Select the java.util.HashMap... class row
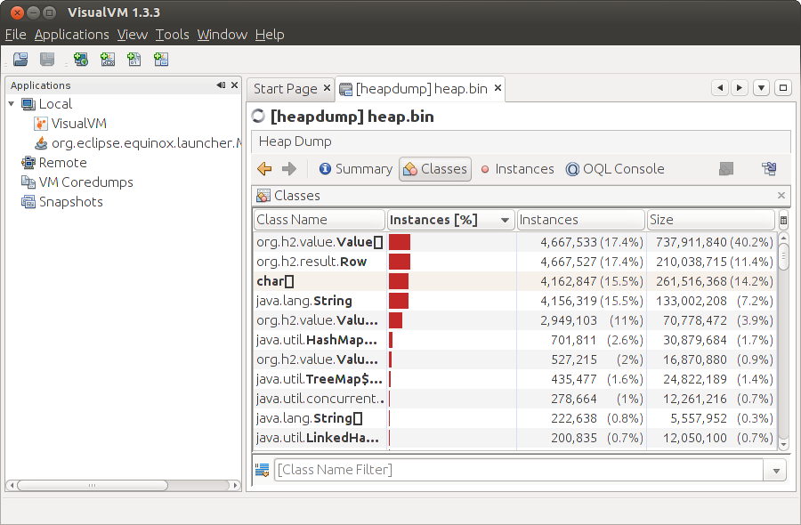Image resolution: width=801 pixels, height=525 pixels. coord(514,340)
